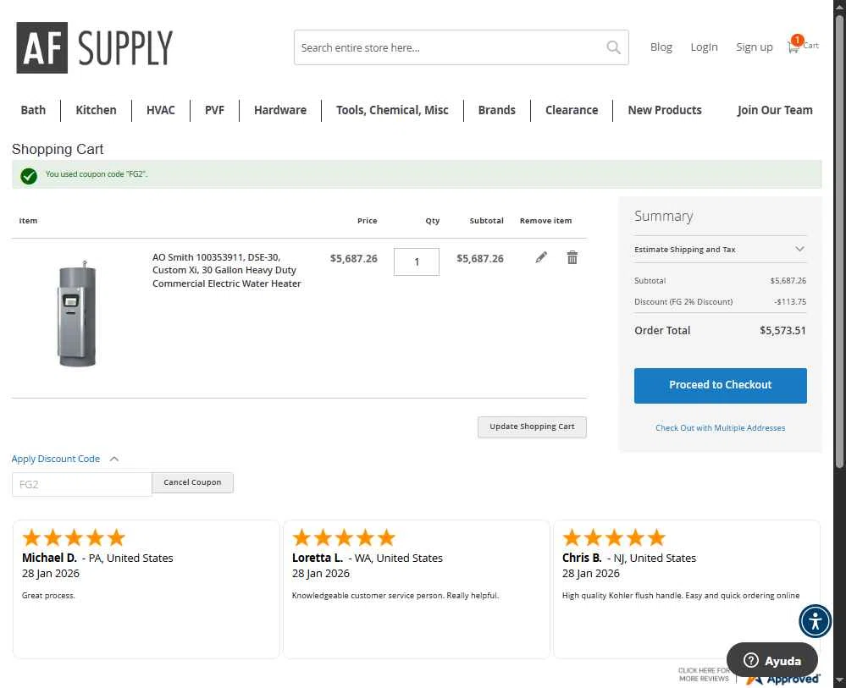846x688 pixels.
Task: Click Chris B. review card
Action: click(687, 589)
